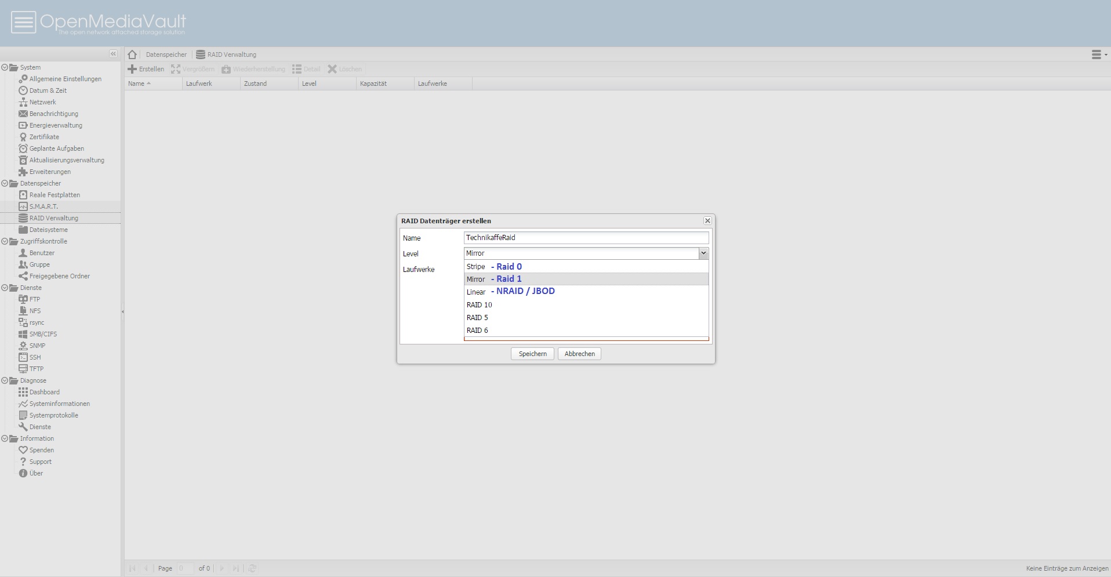Open Zertifikate icon in tree
The height and width of the screenshot is (577, 1111).
click(23, 137)
